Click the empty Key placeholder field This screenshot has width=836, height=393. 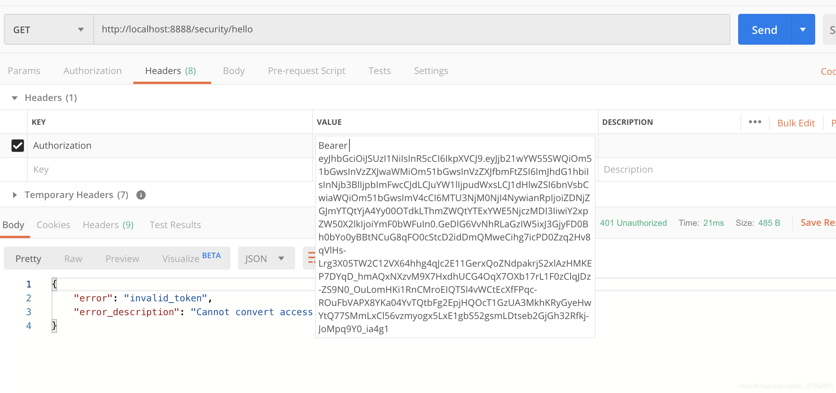point(170,170)
